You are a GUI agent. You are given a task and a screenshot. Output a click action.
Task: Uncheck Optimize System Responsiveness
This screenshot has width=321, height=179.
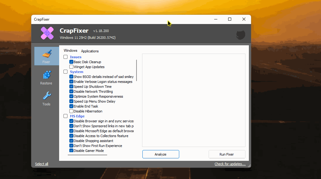click(x=71, y=96)
